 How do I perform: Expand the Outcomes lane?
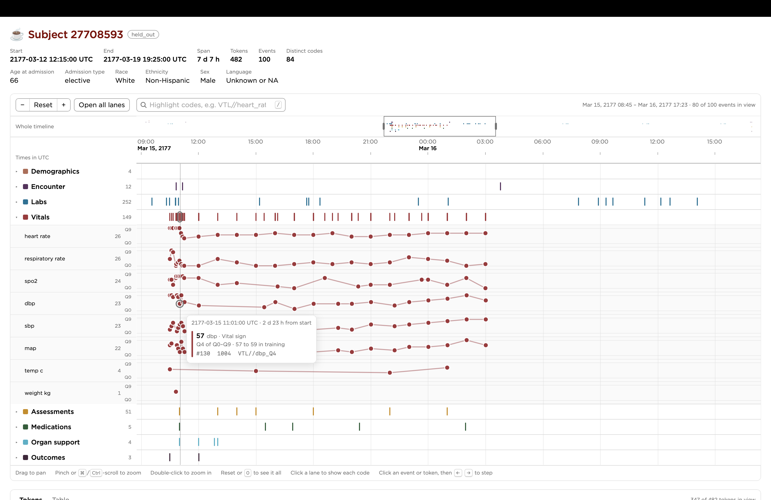[x=17, y=457]
